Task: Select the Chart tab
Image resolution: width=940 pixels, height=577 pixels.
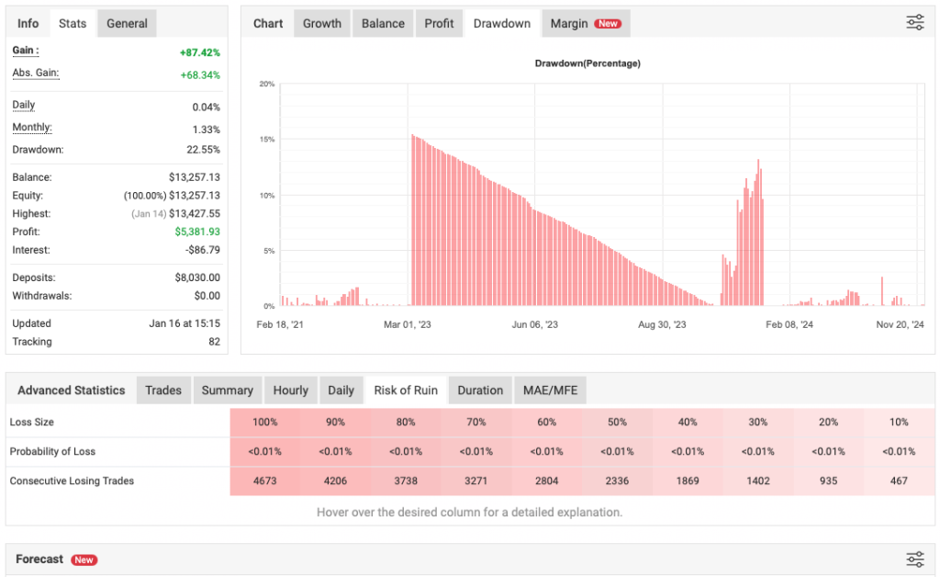Action: click(x=267, y=23)
